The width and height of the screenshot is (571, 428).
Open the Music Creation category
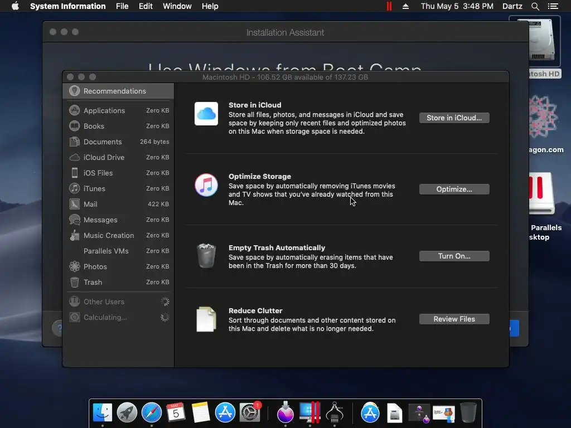[x=118, y=236]
